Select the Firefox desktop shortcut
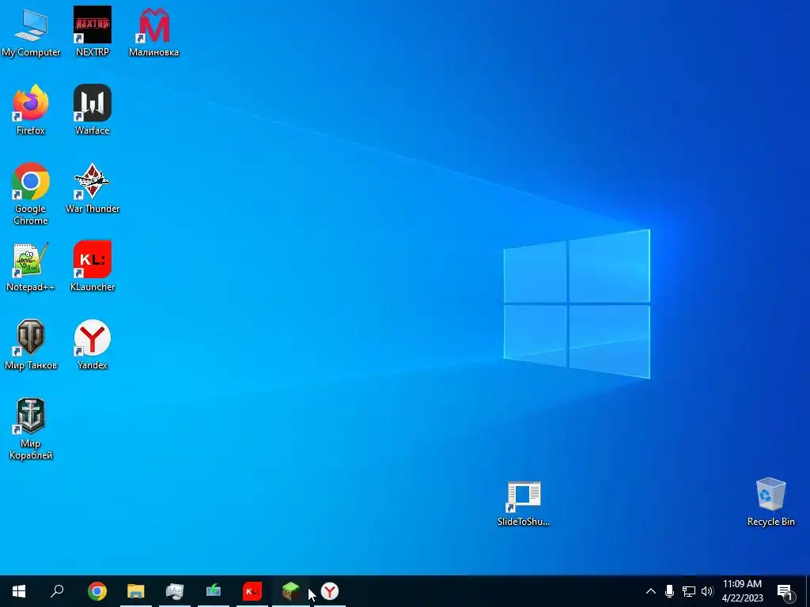 point(31,110)
